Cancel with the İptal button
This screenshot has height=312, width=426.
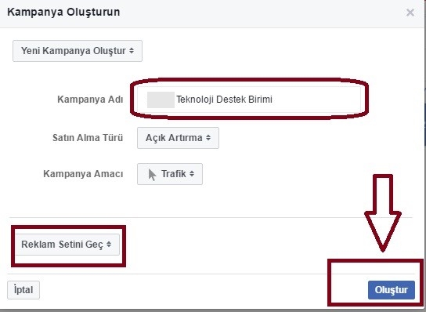[23, 290]
